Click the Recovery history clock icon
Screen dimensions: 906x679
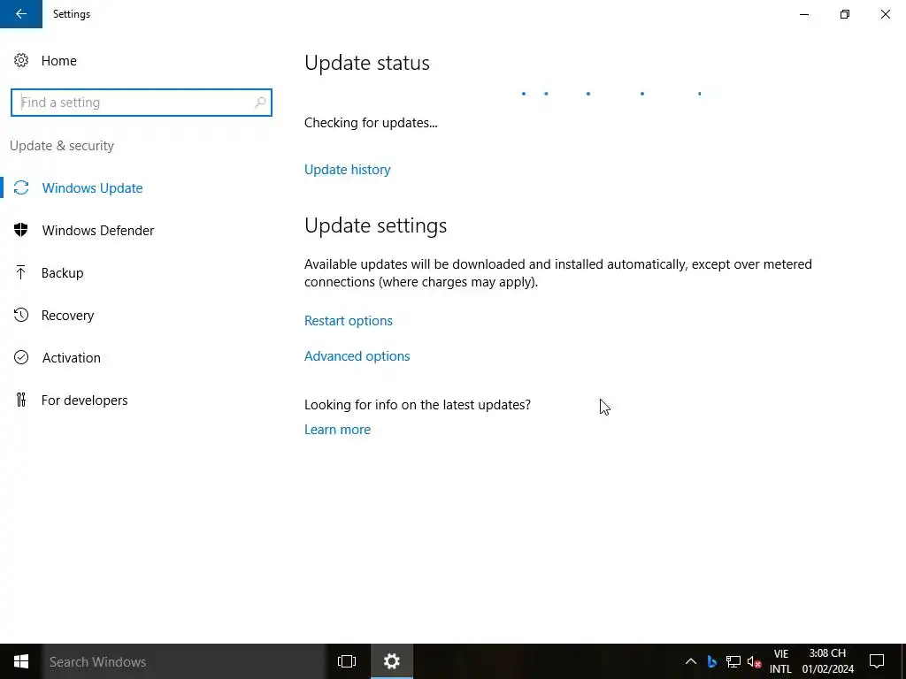coord(21,315)
